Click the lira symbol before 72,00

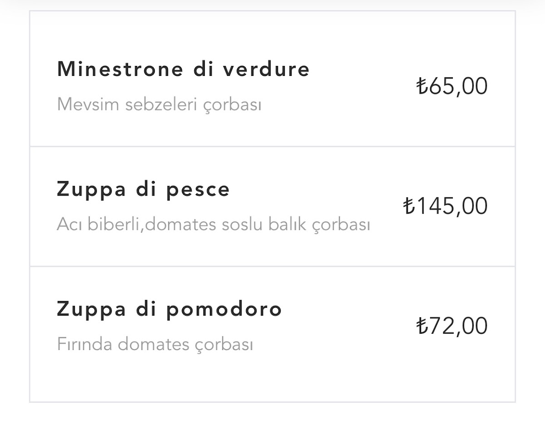pyautogui.click(x=422, y=326)
